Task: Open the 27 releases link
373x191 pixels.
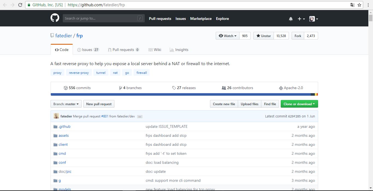Action: [184, 88]
